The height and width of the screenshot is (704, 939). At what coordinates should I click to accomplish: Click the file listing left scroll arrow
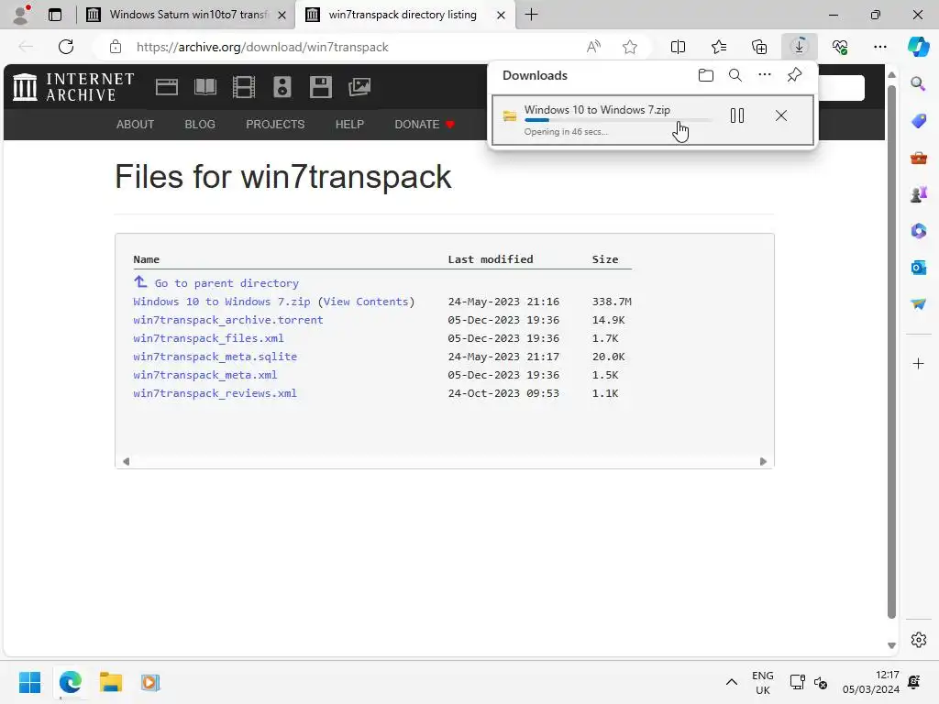126,462
